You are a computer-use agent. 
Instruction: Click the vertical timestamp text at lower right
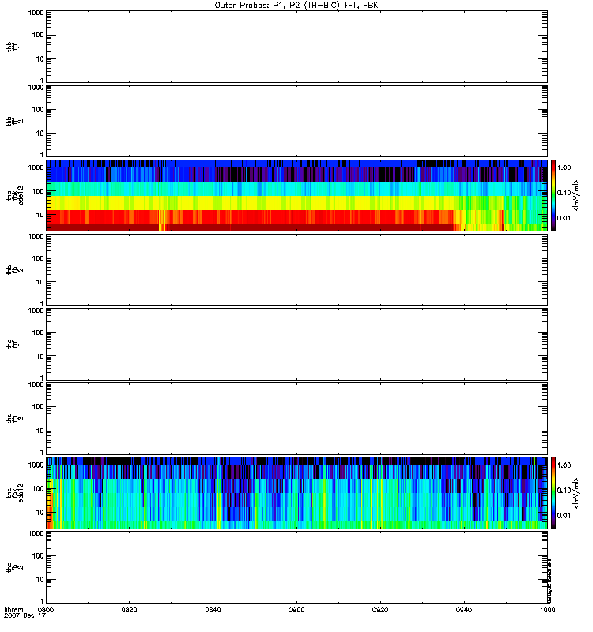click(550, 581)
